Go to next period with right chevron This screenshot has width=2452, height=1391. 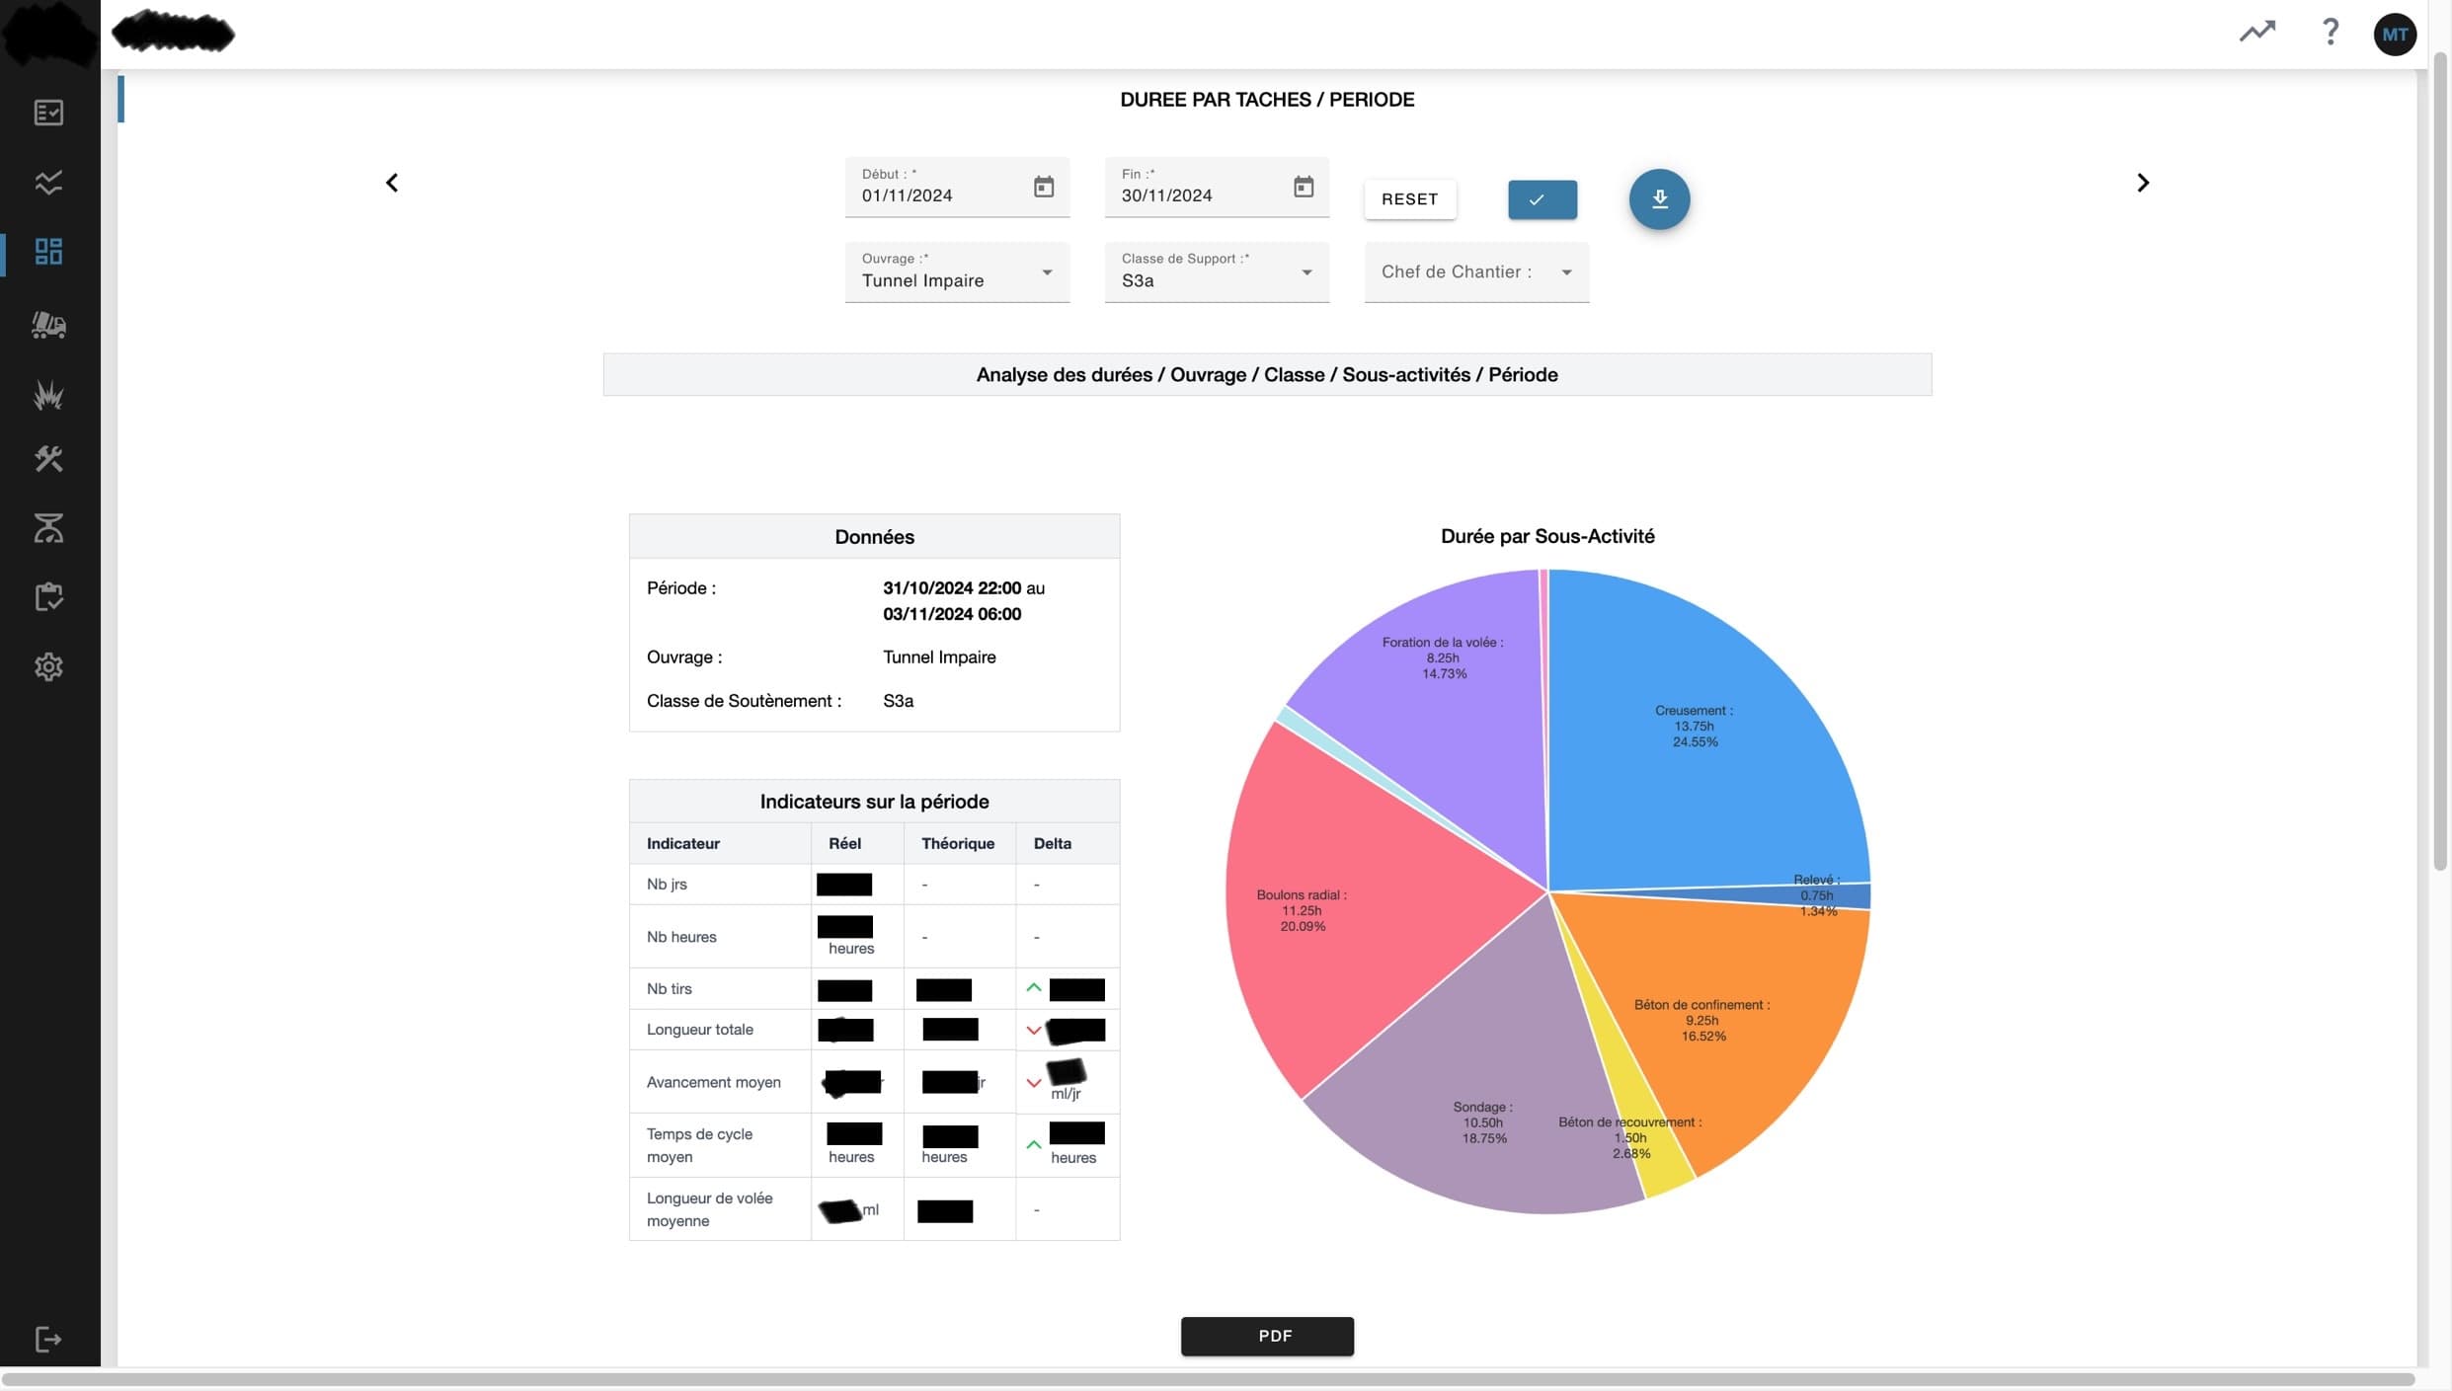coord(2142,183)
